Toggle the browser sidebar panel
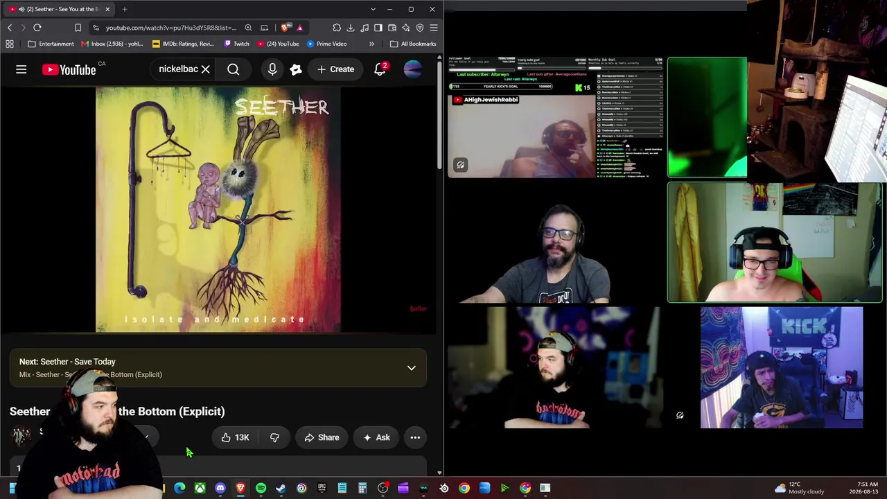 [378, 28]
